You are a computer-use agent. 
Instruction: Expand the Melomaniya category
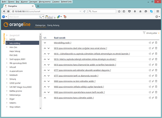pos(7,95)
